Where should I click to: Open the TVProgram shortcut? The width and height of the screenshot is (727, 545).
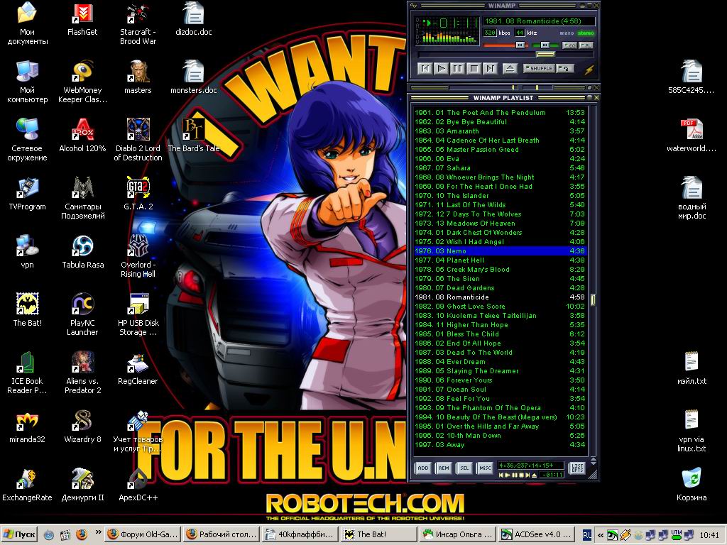28,194
